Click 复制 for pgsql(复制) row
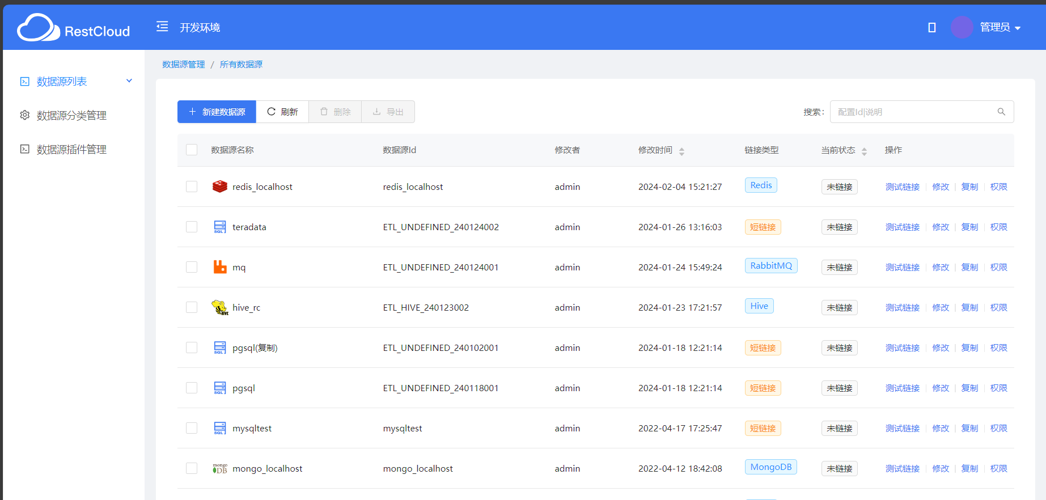Screen dimensions: 1046x500 coord(969,348)
